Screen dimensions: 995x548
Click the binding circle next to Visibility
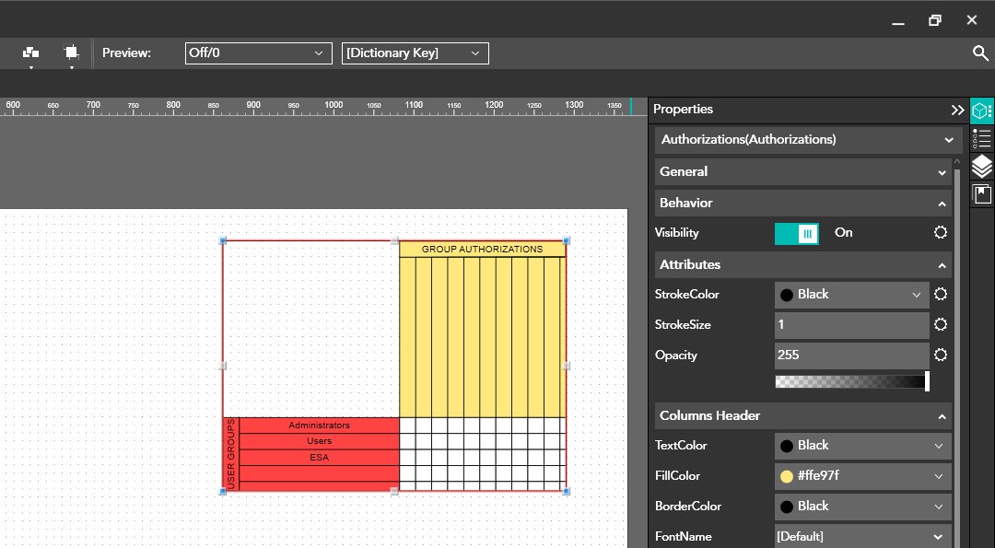941,233
